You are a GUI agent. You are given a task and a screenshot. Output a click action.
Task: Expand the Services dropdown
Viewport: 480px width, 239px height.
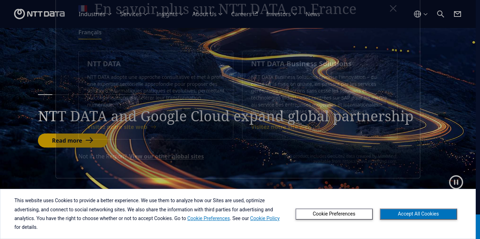pos(134,14)
